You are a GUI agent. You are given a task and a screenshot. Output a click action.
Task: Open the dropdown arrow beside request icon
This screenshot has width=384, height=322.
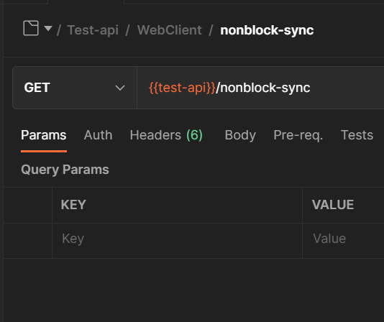click(x=48, y=29)
